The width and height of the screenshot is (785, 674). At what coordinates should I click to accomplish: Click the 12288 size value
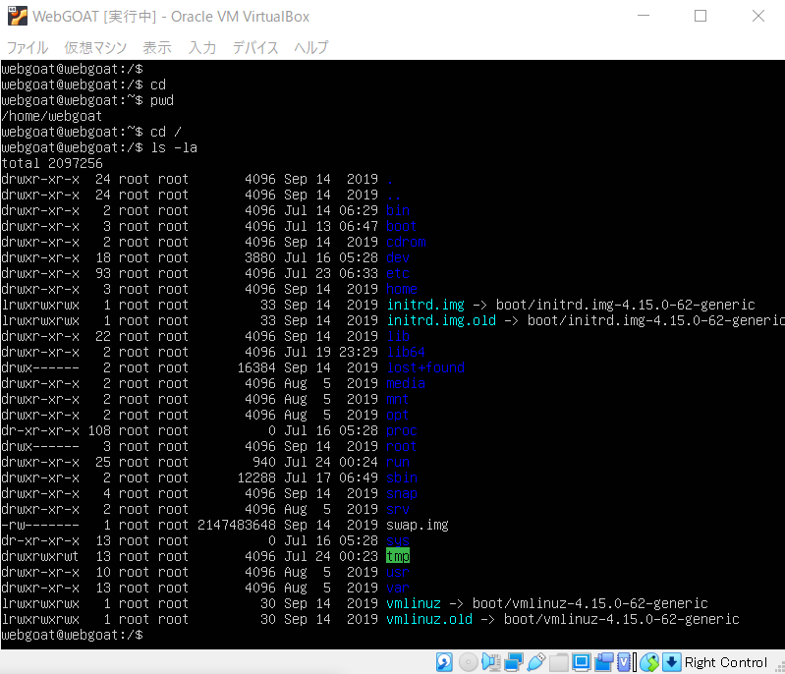click(255, 477)
